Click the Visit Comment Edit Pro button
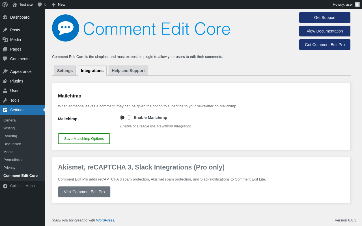 84,192
